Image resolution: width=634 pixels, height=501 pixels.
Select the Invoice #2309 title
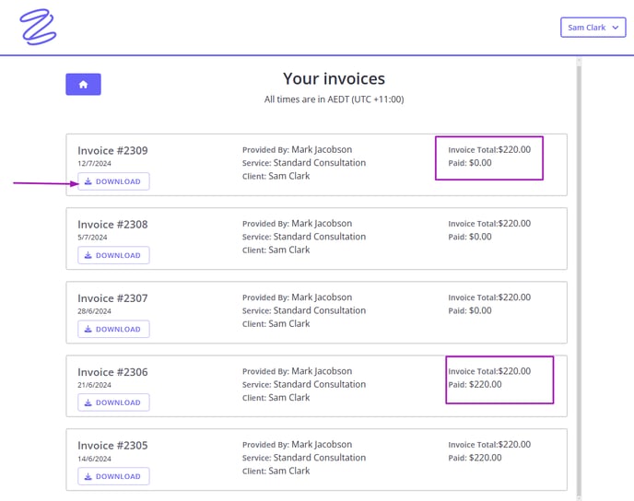click(112, 151)
